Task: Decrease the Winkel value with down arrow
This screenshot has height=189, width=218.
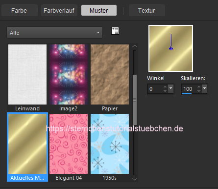Action: point(165,91)
